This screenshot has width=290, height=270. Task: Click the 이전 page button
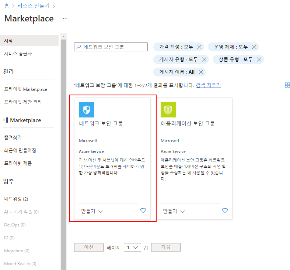point(89,247)
